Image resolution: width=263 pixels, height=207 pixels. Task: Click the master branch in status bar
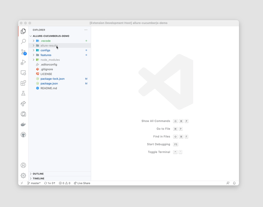pos(34,183)
